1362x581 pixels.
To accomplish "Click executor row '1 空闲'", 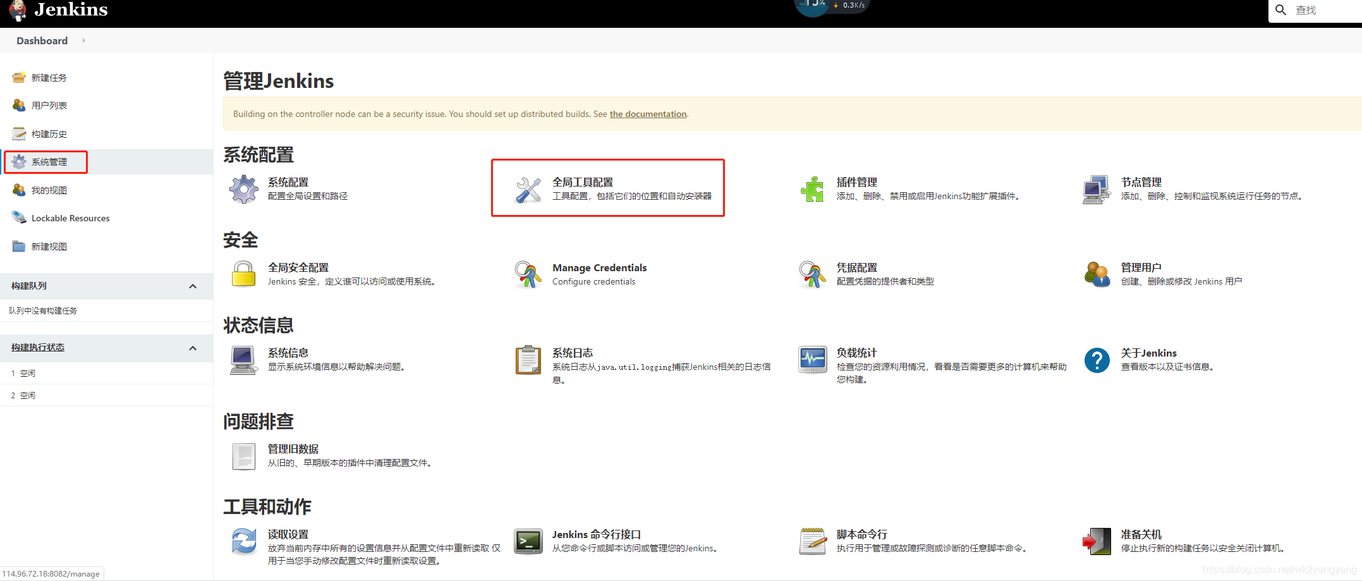I will (x=106, y=373).
